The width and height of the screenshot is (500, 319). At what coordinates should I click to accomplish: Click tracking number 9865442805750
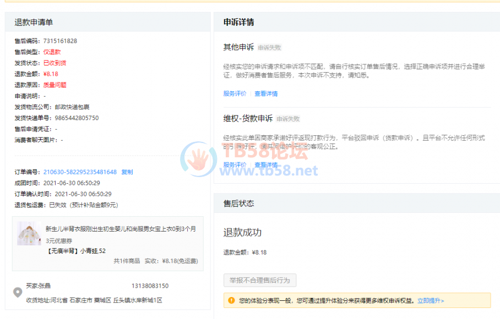pos(77,118)
